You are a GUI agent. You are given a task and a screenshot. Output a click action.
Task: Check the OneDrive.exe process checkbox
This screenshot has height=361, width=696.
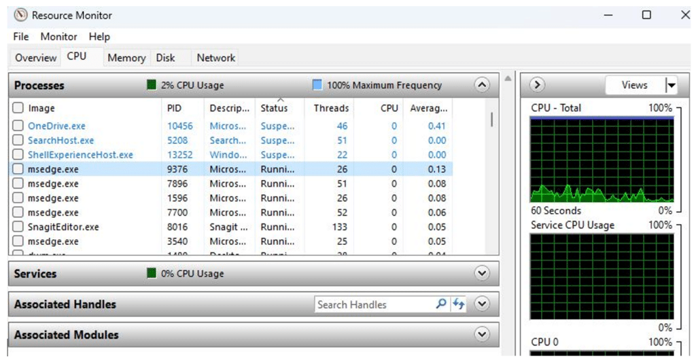pyautogui.click(x=18, y=126)
